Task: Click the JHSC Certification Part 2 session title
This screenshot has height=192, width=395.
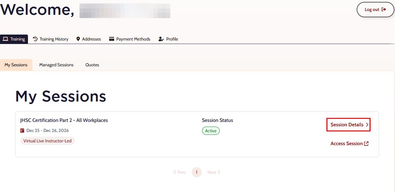Action: [64, 120]
